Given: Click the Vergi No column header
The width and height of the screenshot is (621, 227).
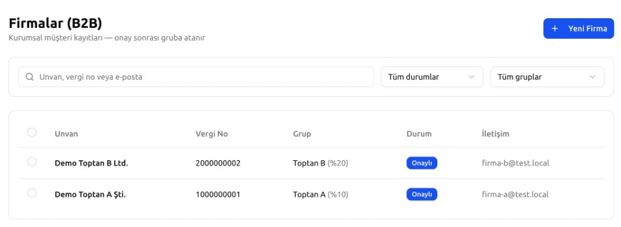Looking at the screenshot, I should point(212,134).
